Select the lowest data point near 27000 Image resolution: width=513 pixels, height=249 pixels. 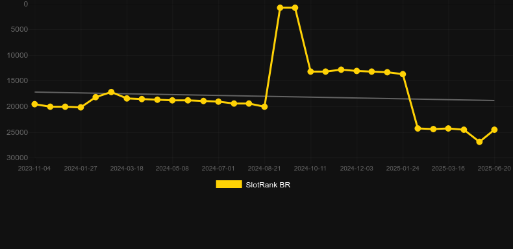tap(479, 142)
